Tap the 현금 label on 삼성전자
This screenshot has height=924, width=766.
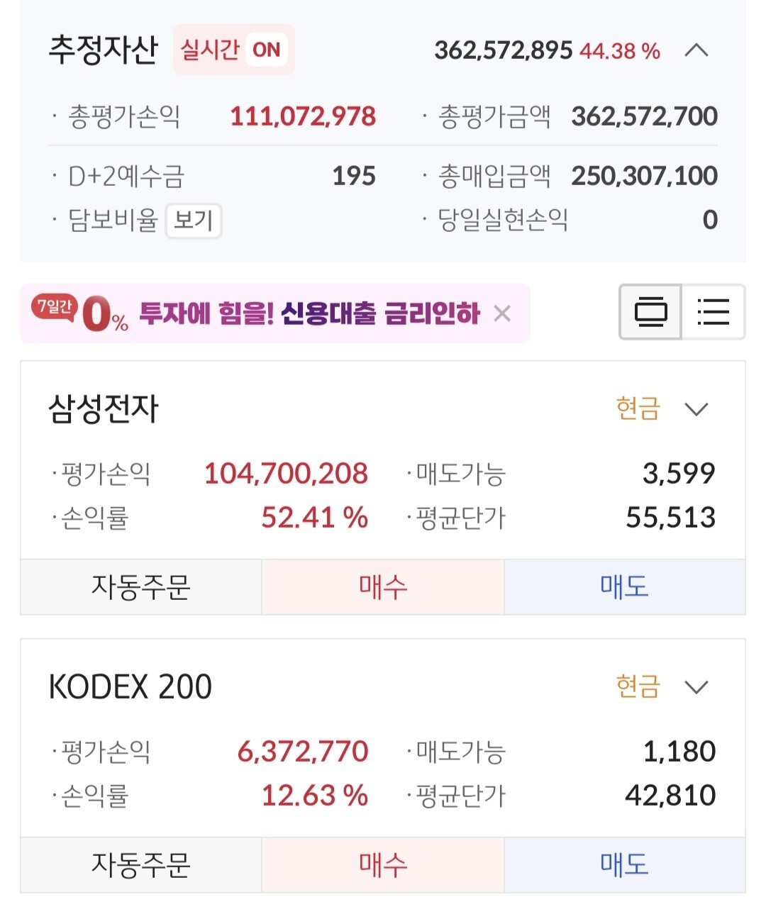point(638,409)
